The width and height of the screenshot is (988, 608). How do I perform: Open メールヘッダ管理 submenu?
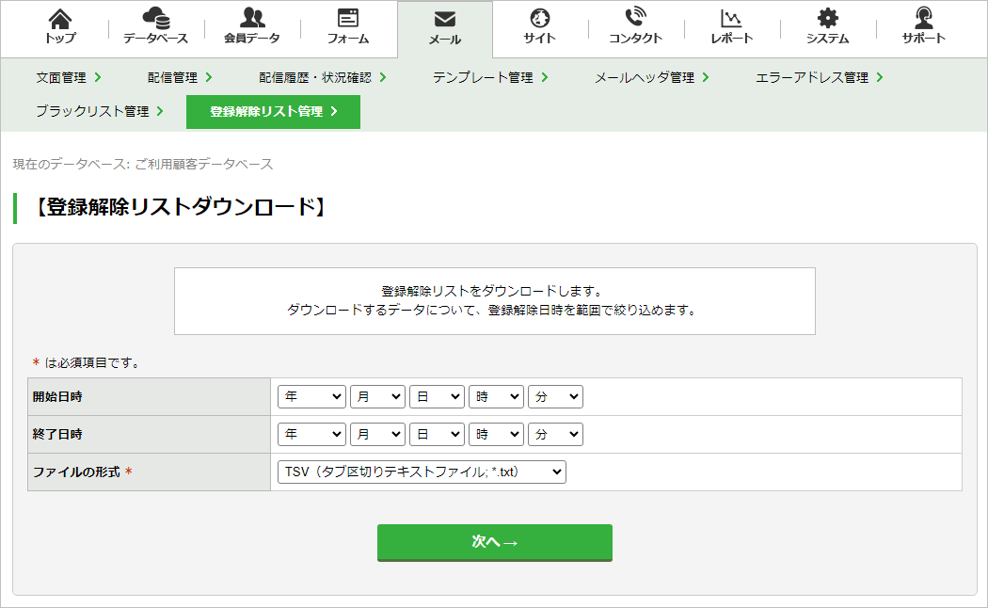[x=651, y=77]
